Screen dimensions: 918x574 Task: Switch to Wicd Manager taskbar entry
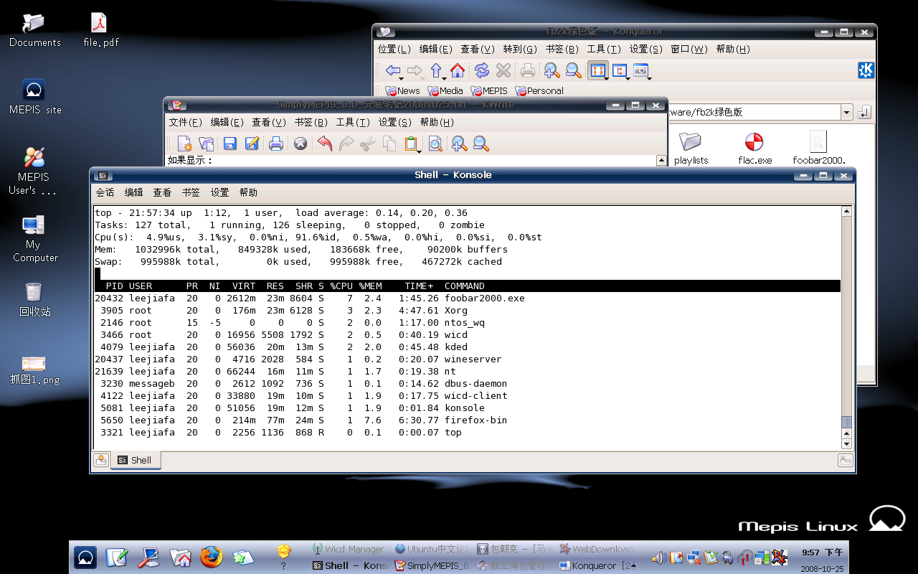pyautogui.click(x=349, y=549)
